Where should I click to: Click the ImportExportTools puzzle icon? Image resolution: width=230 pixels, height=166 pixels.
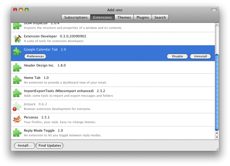(17, 93)
